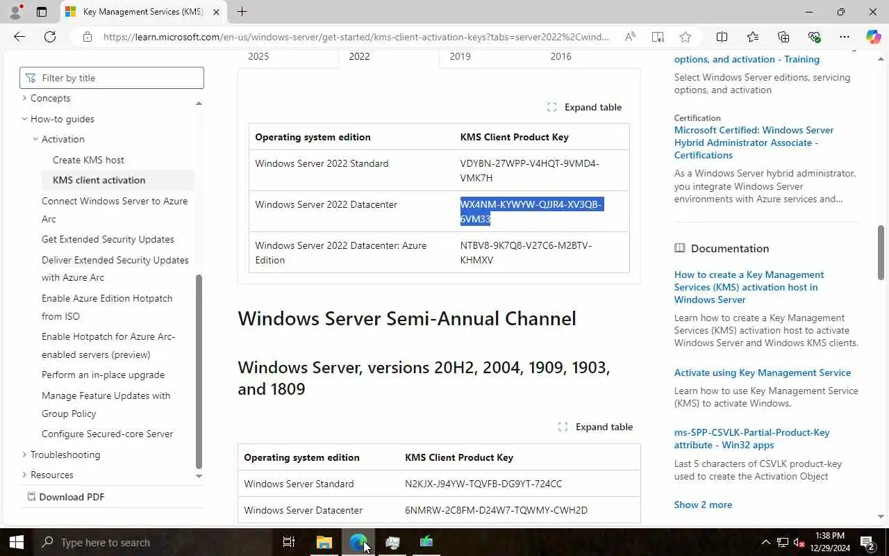Expand the Semi-Annual Channel keys table

pyautogui.click(x=595, y=427)
